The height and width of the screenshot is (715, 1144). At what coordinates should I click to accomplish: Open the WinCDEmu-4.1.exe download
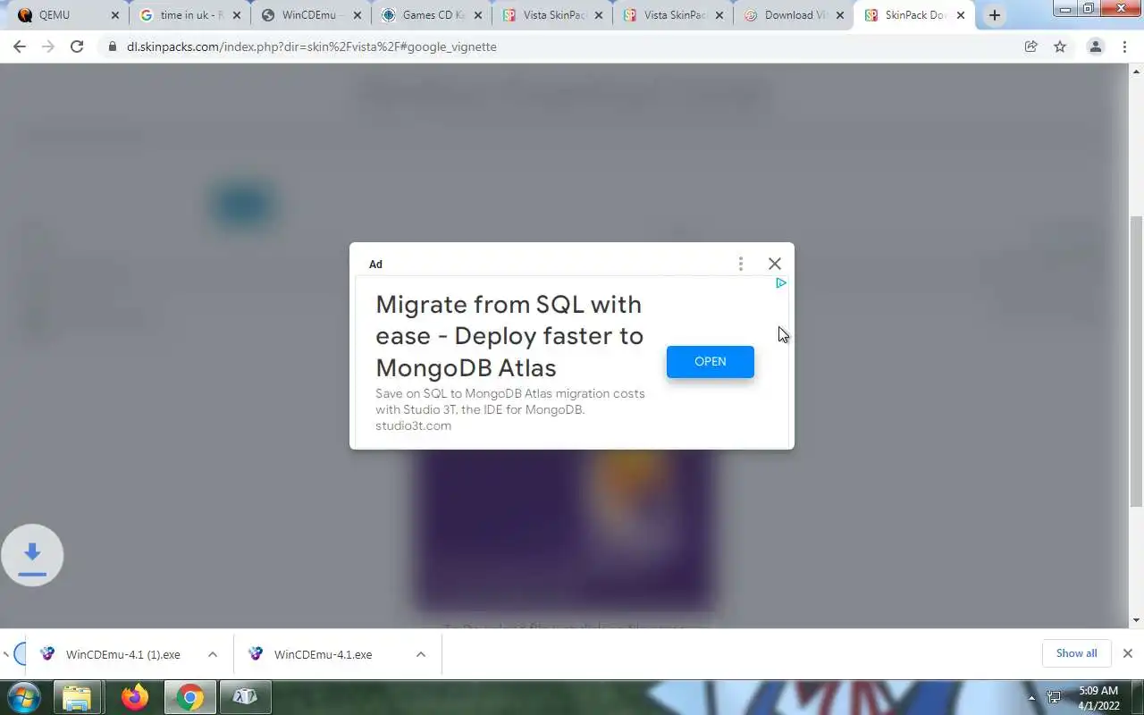point(312,654)
